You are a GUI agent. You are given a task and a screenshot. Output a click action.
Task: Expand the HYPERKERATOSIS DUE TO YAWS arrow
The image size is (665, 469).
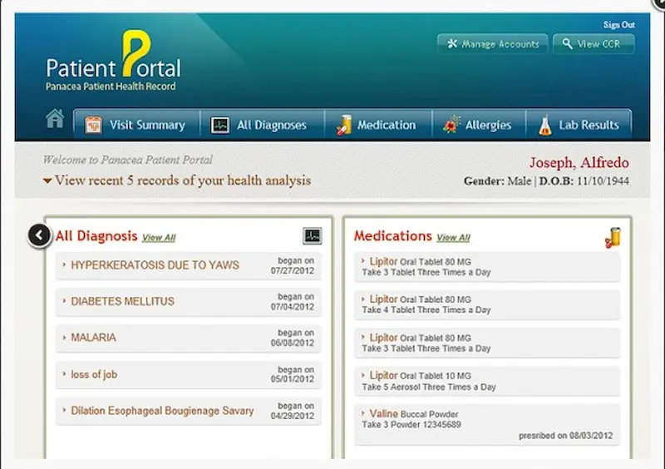(64, 264)
